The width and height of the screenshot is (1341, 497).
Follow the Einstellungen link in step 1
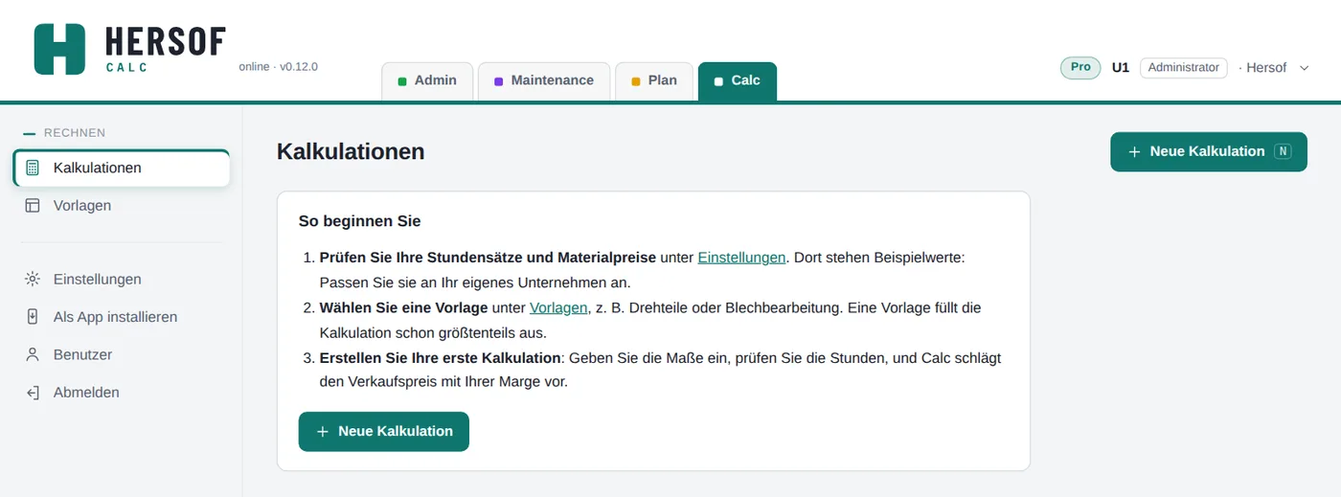point(741,258)
